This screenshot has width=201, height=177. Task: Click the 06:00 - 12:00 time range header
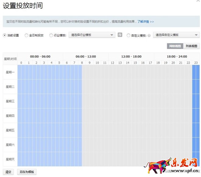(86, 57)
